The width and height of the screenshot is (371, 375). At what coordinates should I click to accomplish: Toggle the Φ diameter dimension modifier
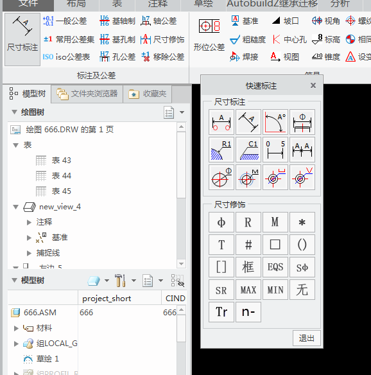click(221, 222)
